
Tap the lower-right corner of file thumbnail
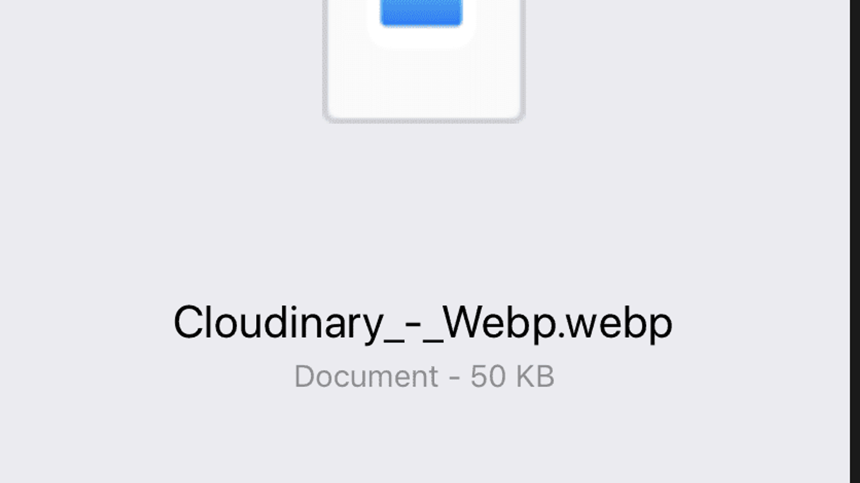(x=519, y=117)
